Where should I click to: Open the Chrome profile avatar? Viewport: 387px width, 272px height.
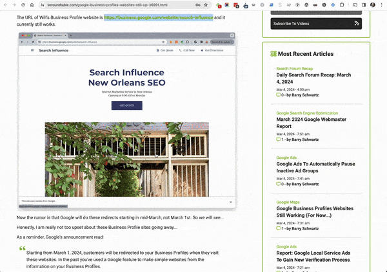pos(373,5)
